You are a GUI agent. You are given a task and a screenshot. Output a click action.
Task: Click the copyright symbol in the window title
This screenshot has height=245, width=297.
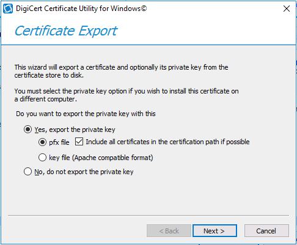click(x=144, y=9)
